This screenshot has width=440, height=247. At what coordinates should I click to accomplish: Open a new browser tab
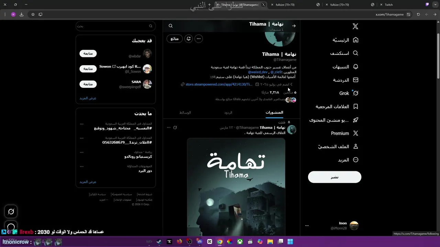tap(209, 5)
